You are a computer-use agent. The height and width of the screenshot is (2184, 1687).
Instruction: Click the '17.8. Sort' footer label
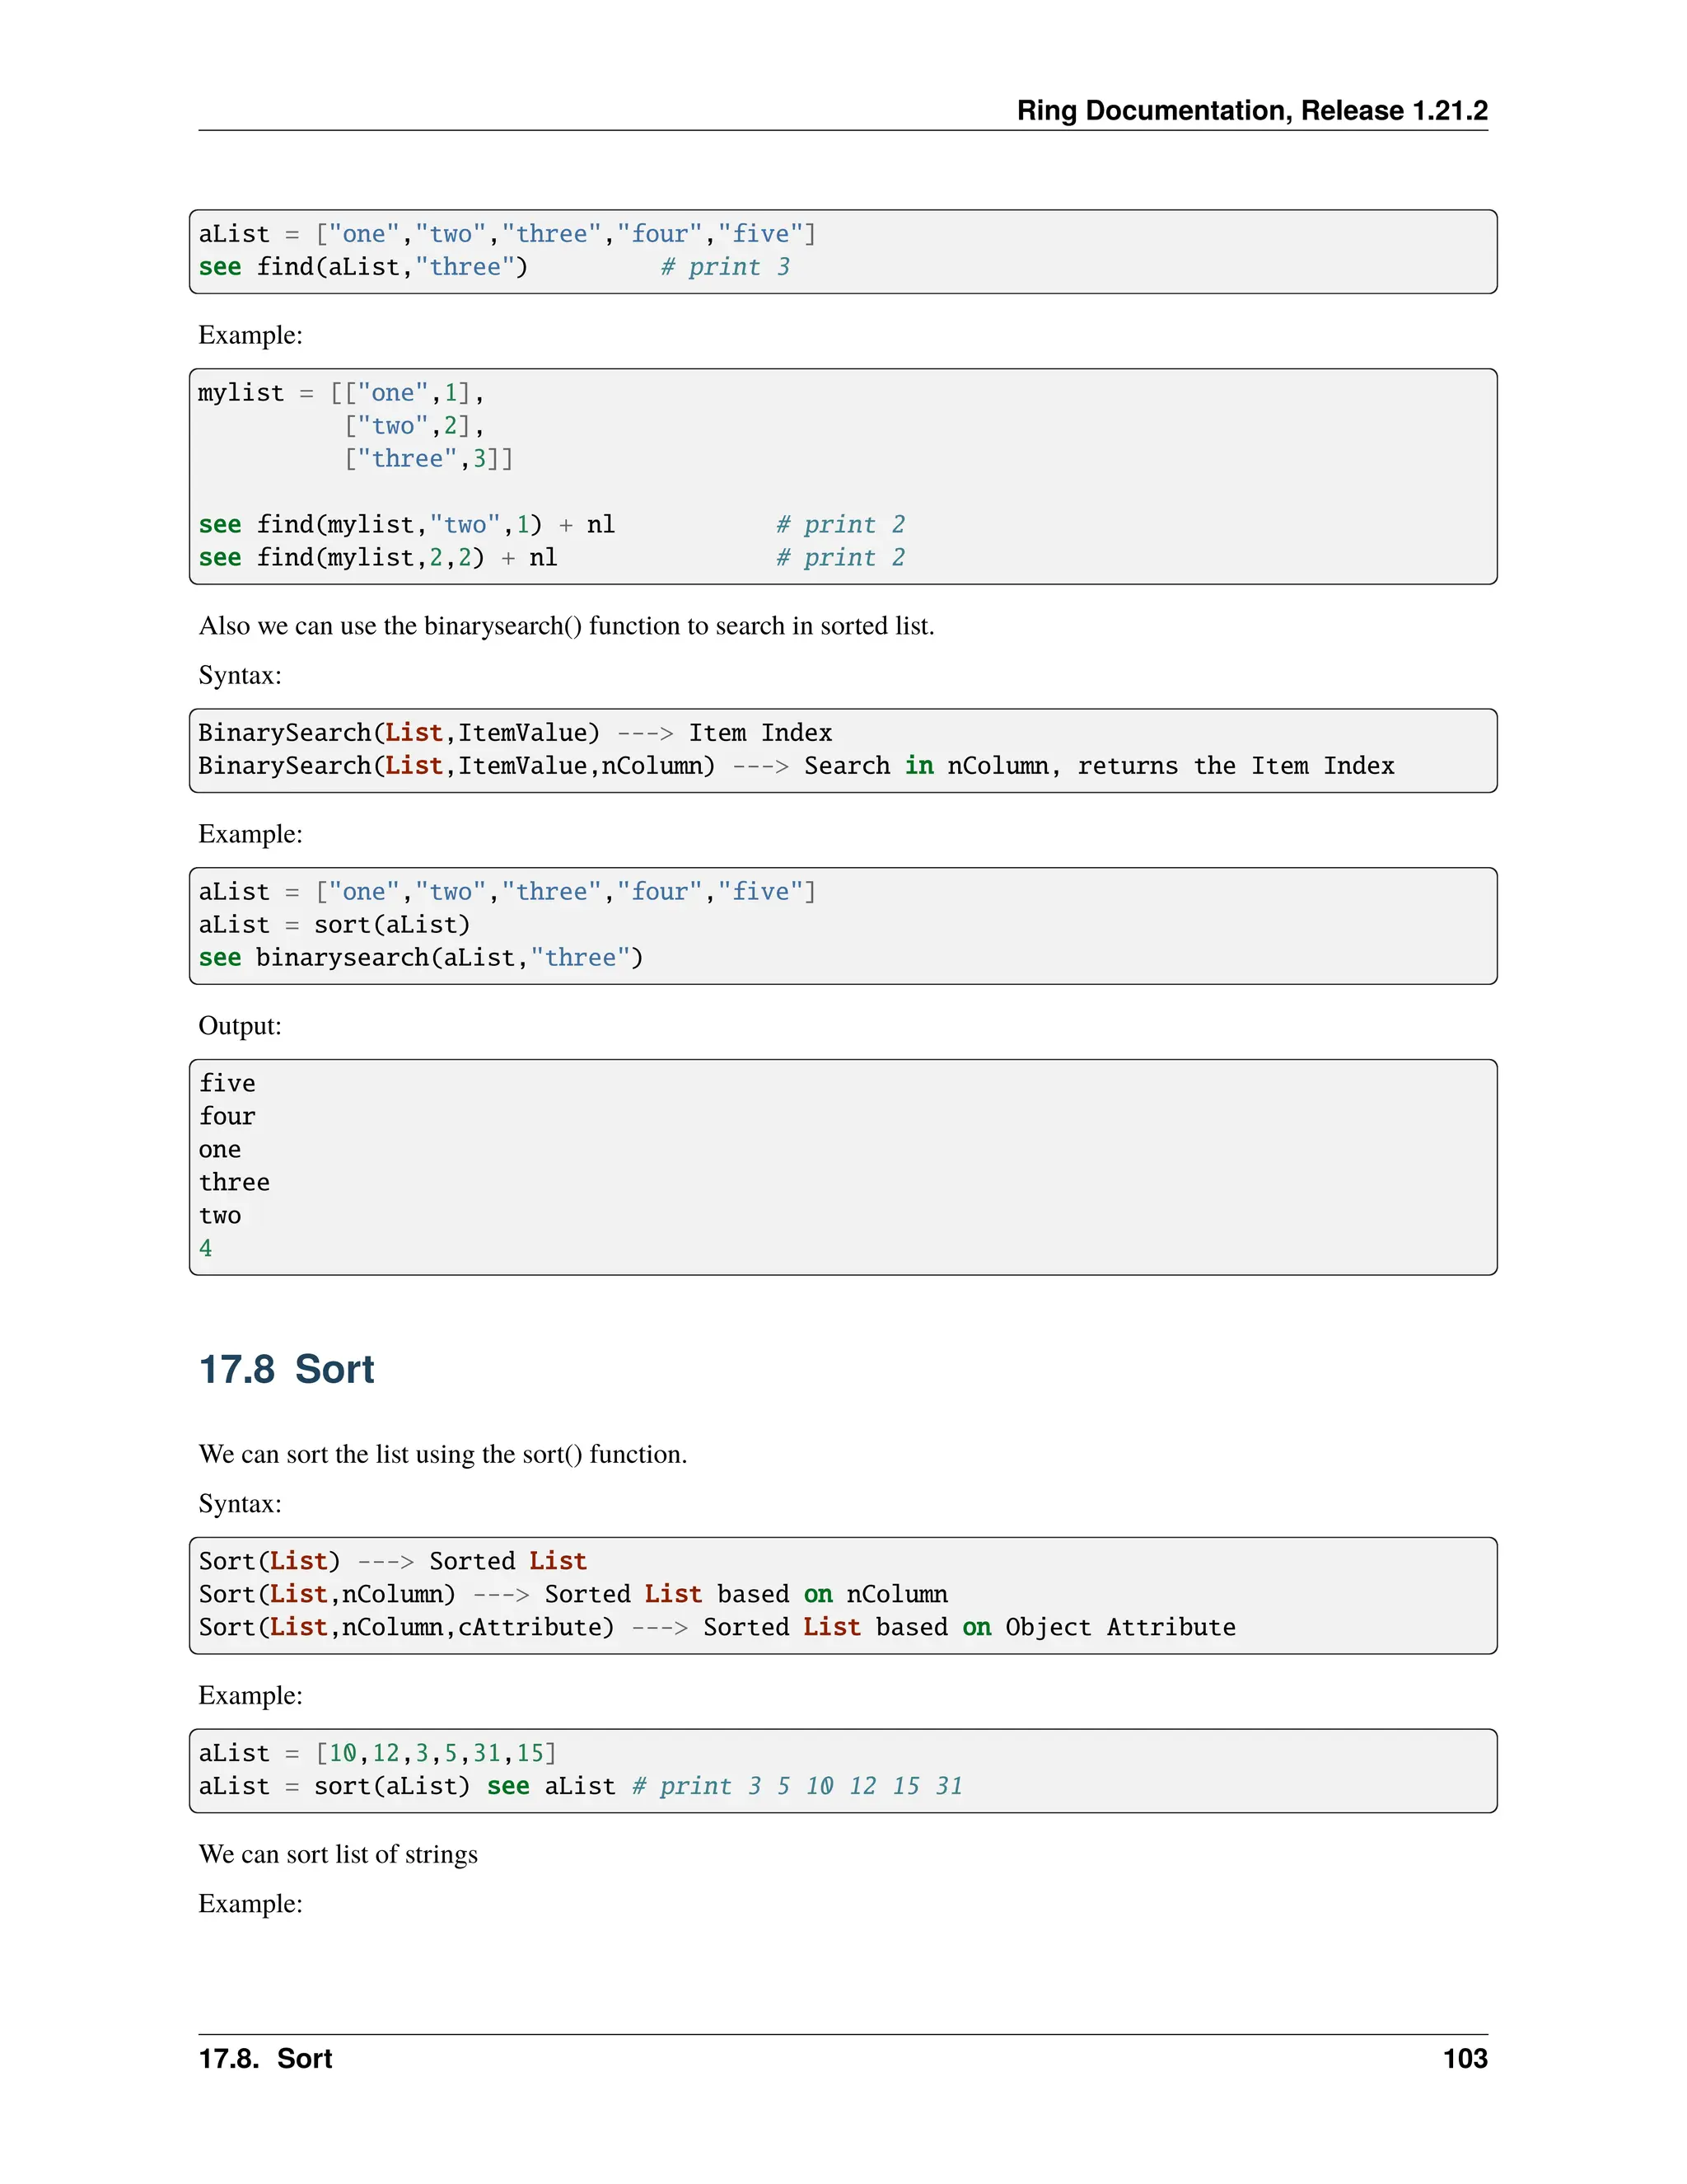click(265, 2058)
